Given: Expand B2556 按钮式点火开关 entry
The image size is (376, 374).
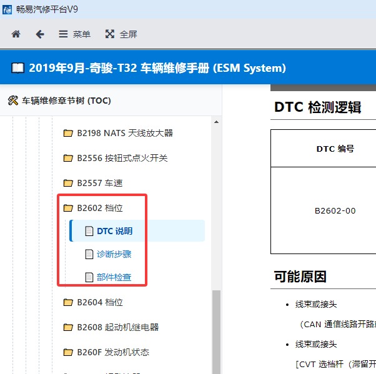Looking at the screenshot, I should click(x=122, y=158).
